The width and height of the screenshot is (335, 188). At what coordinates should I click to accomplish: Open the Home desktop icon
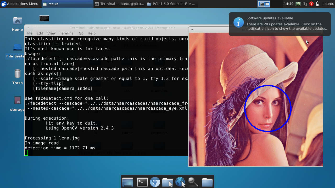tap(17, 23)
